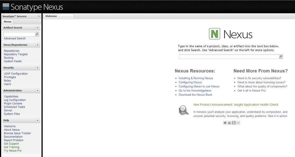Open System Files
The height and width of the screenshot is (157, 295).
point(12,114)
